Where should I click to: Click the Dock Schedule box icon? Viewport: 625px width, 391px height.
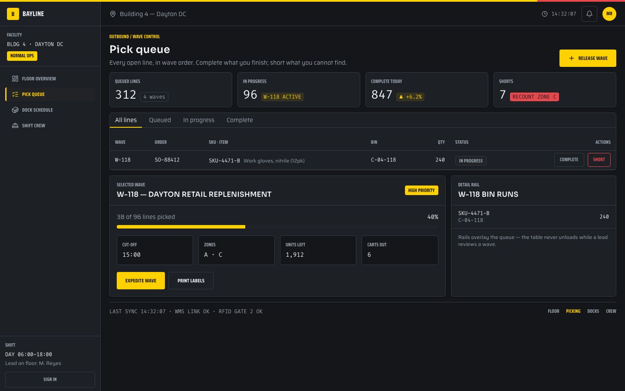pyautogui.click(x=15, y=110)
